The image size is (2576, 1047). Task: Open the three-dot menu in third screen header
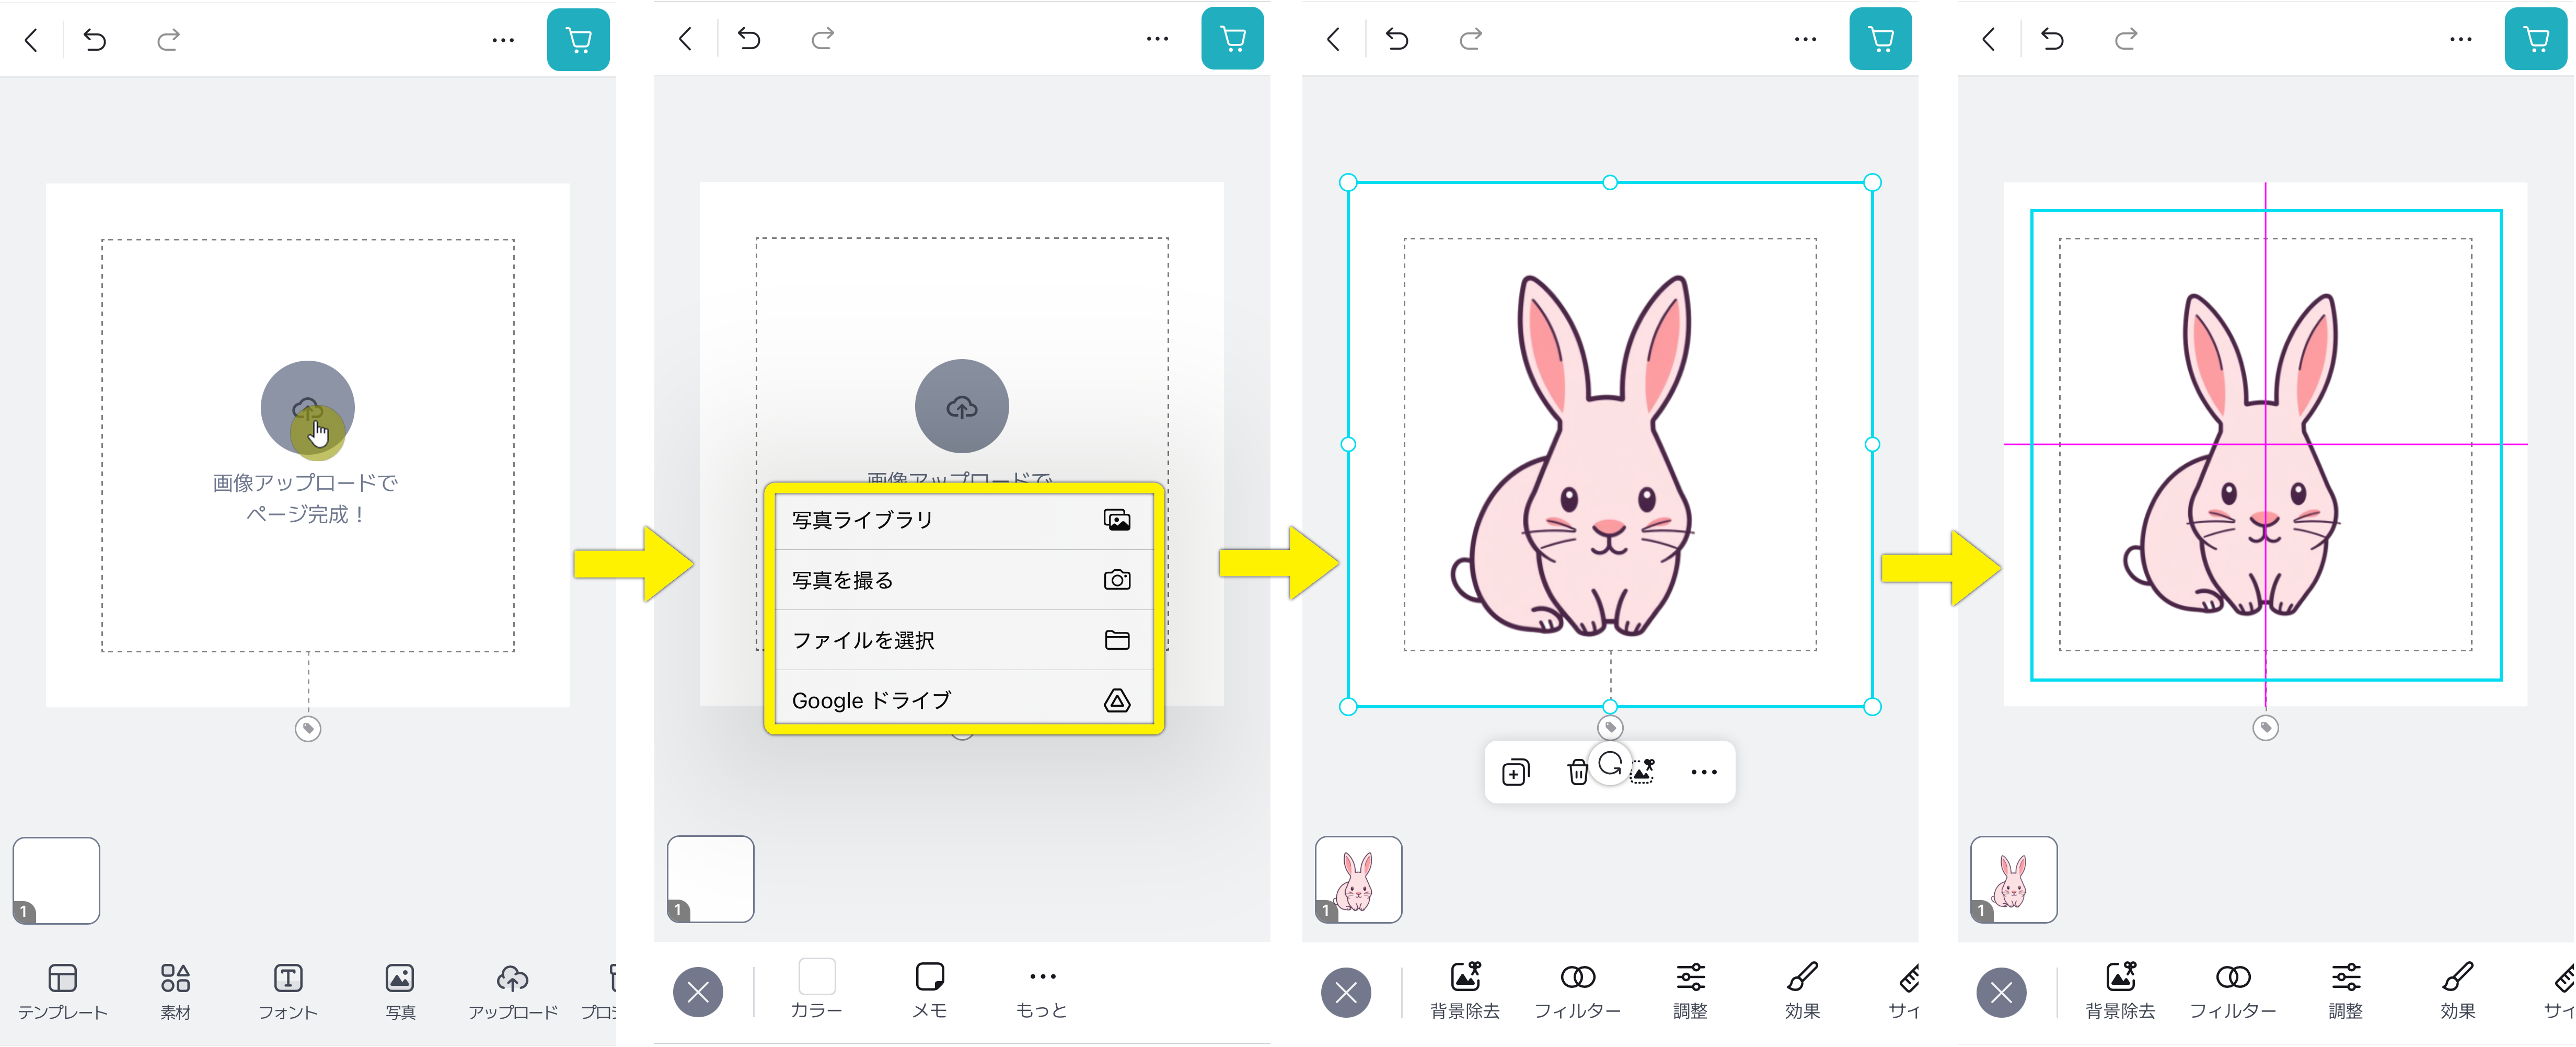(1805, 39)
